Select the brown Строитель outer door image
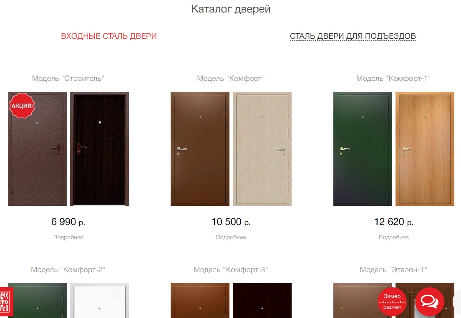 37,148
